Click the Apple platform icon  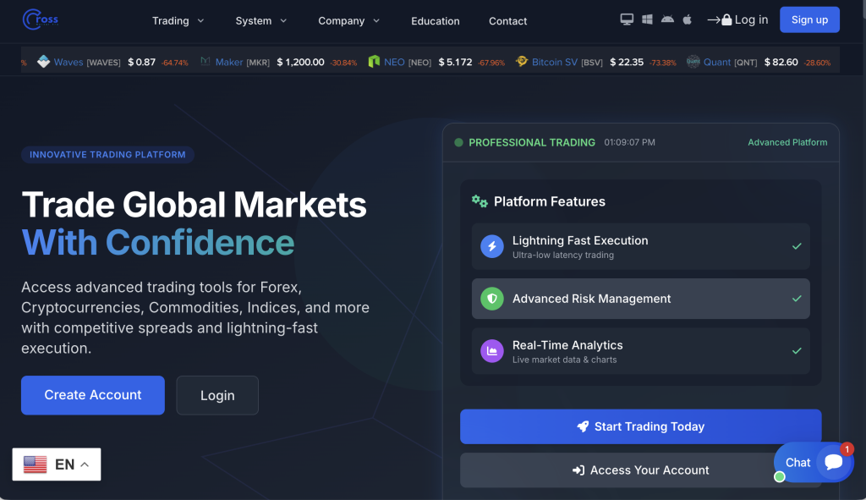point(688,19)
